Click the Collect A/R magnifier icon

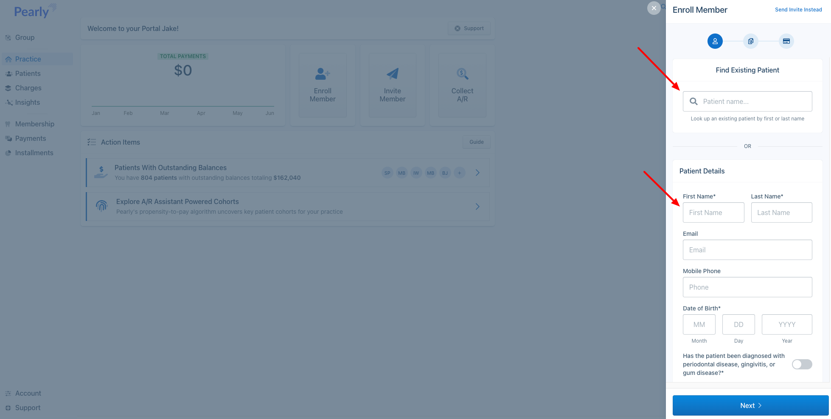462,74
